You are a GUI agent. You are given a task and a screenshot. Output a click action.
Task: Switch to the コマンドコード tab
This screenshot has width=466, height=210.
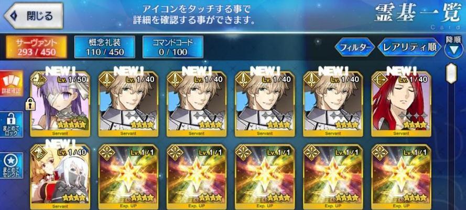point(172,47)
